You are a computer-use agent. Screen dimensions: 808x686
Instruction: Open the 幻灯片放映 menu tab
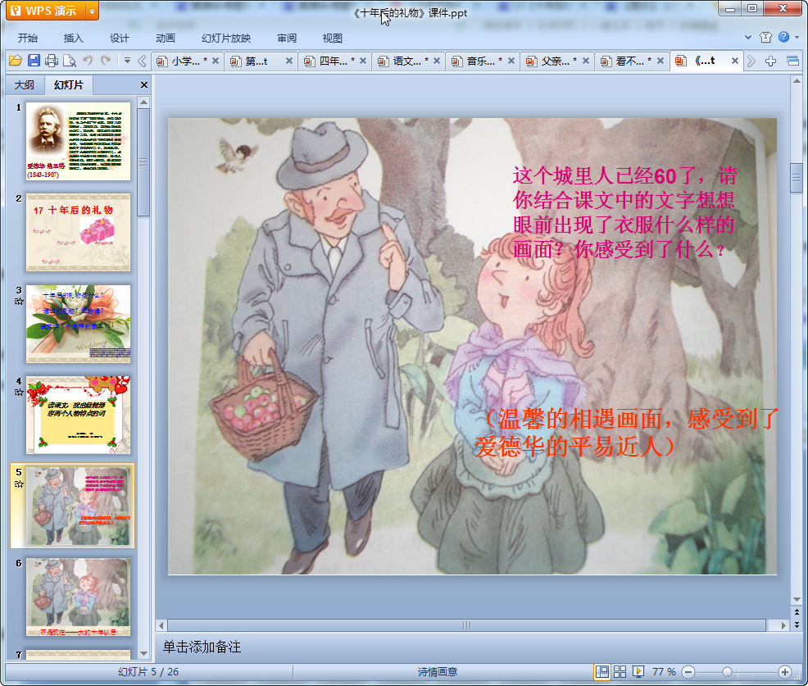[225, 39]
